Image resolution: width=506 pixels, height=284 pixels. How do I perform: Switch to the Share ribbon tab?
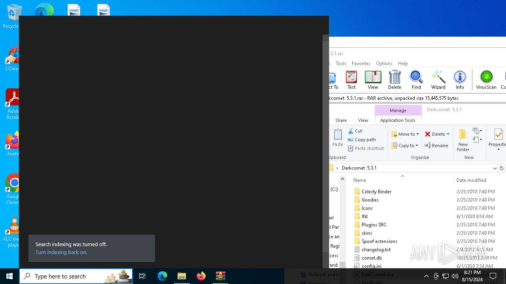tap(341, 120)
